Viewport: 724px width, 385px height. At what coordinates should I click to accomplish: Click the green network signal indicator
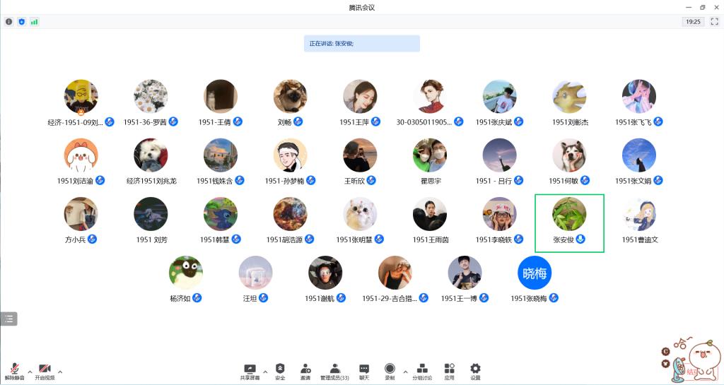tap(34, 22)
